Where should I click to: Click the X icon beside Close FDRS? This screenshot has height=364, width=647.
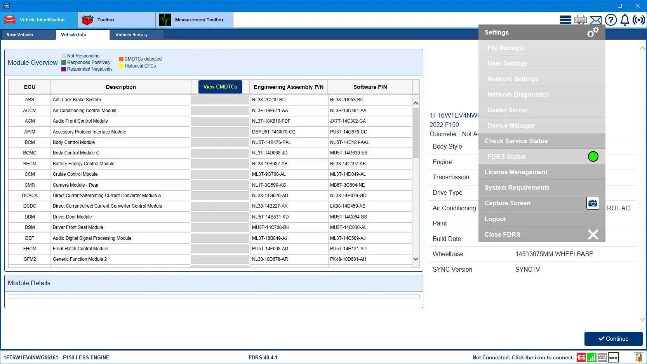click(x=593, y=234)
